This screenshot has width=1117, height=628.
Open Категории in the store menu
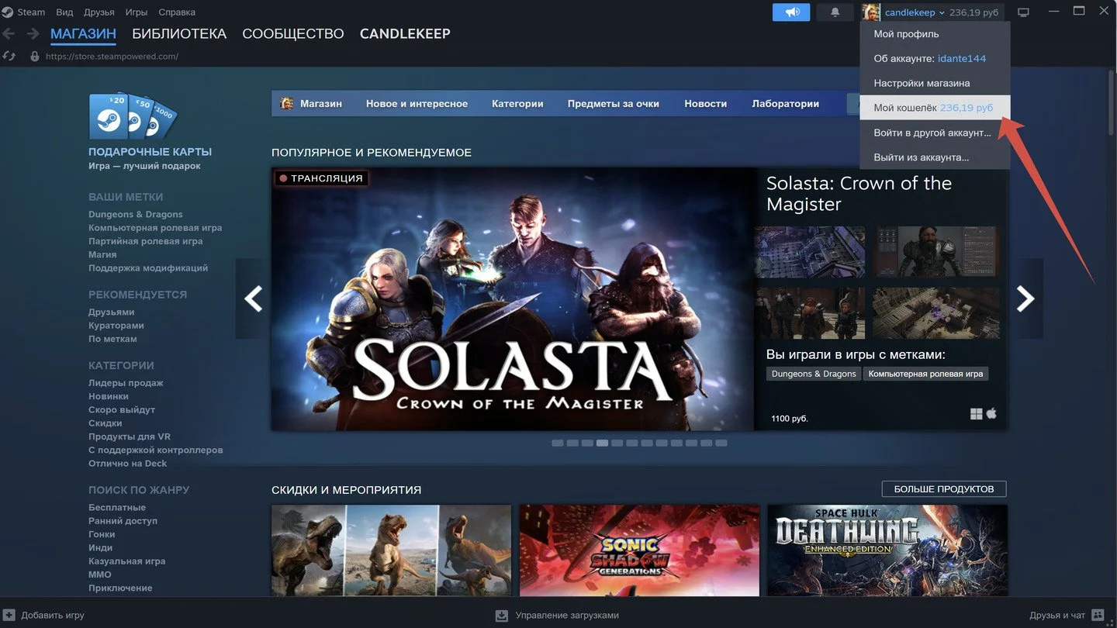[517, 103]
